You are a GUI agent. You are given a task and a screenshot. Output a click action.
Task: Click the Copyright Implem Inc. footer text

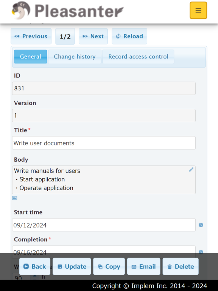click(x=149, y=286)
